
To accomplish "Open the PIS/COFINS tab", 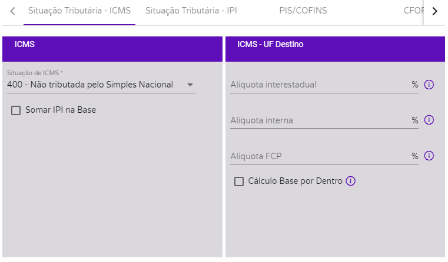I will pyautogui.click(x=303, y=11).
